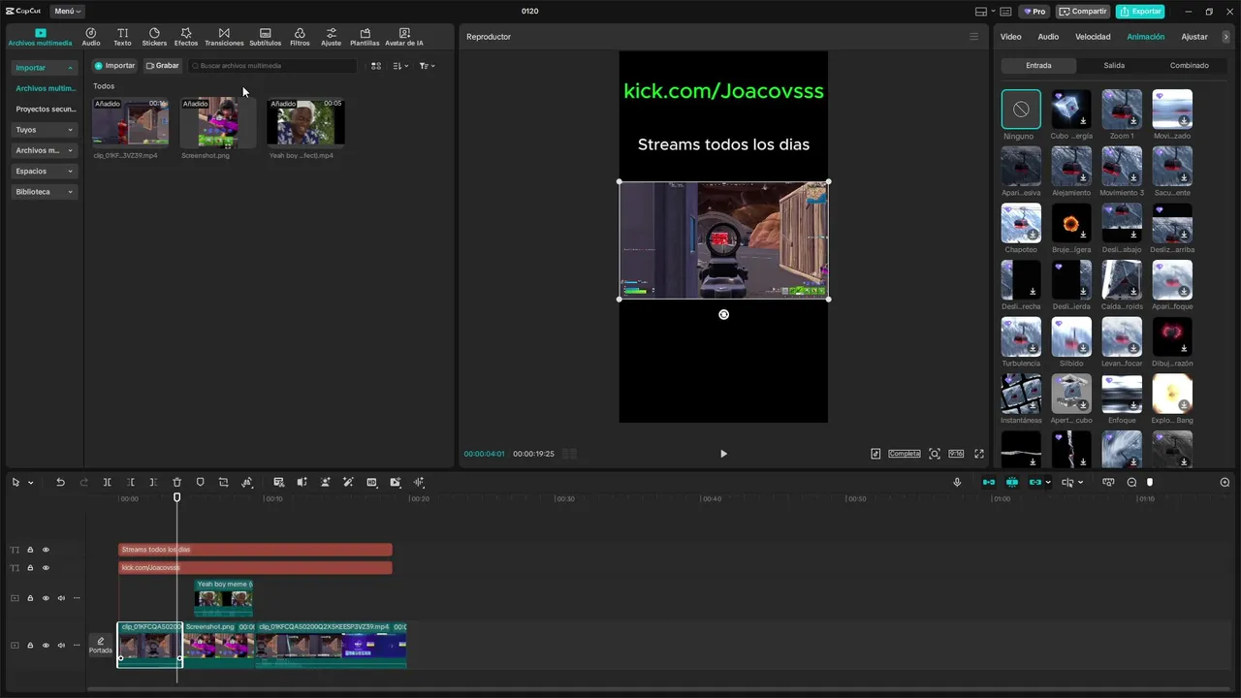Viewport: 1241px width, 698px height.
Task: Click the playhead marker on timeline ruler
Action: tap(176, 497)
